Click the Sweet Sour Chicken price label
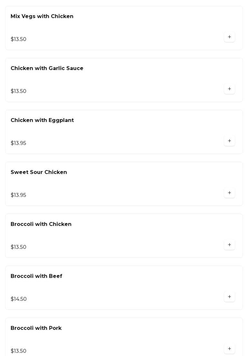Viewport: 248px width, 356px height. coord(18,195)
